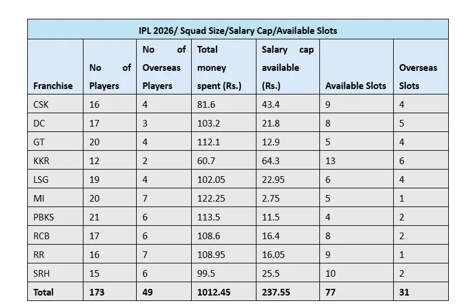473x304 pixels.
Task: Click the Total money spent header
Action: [x=219, y=68]
